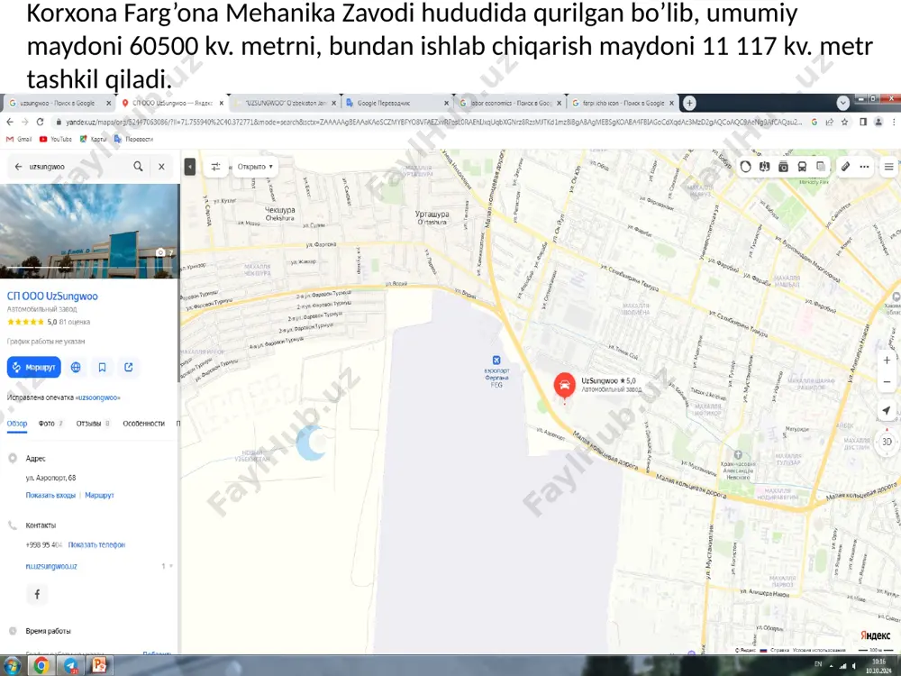Bookmark this page with star icon
Screen dimensions: 901x676
click(x=845, y=122)
